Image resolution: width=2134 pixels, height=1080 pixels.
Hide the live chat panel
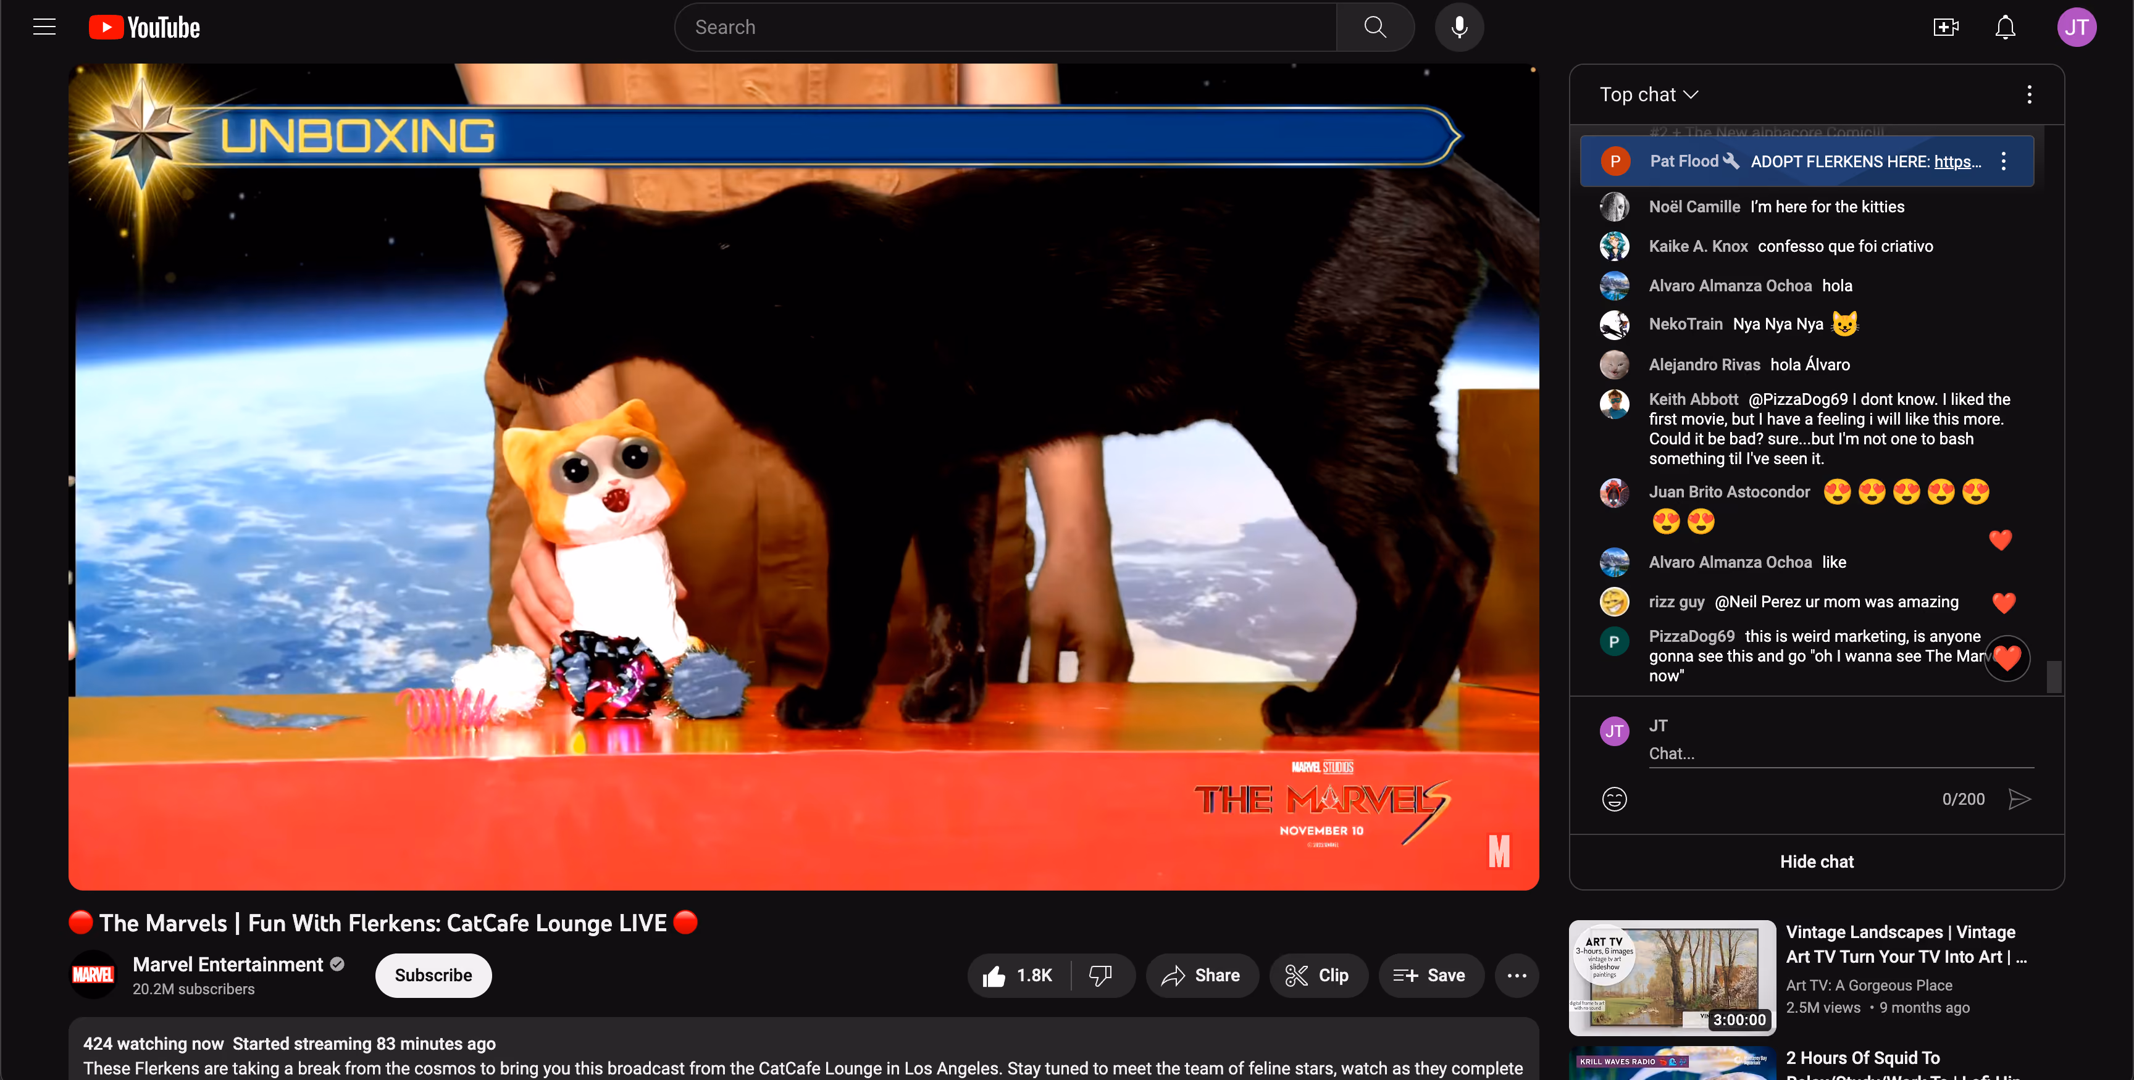click(1816, 862)
